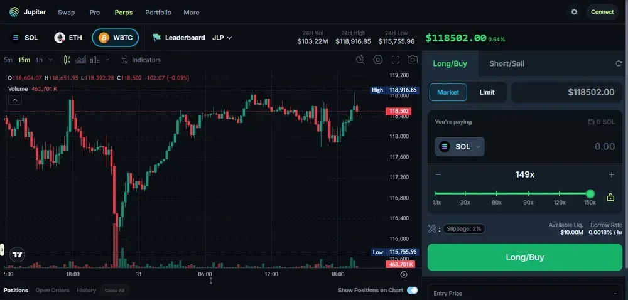Open the Pro page

click(x=95, y=13)
